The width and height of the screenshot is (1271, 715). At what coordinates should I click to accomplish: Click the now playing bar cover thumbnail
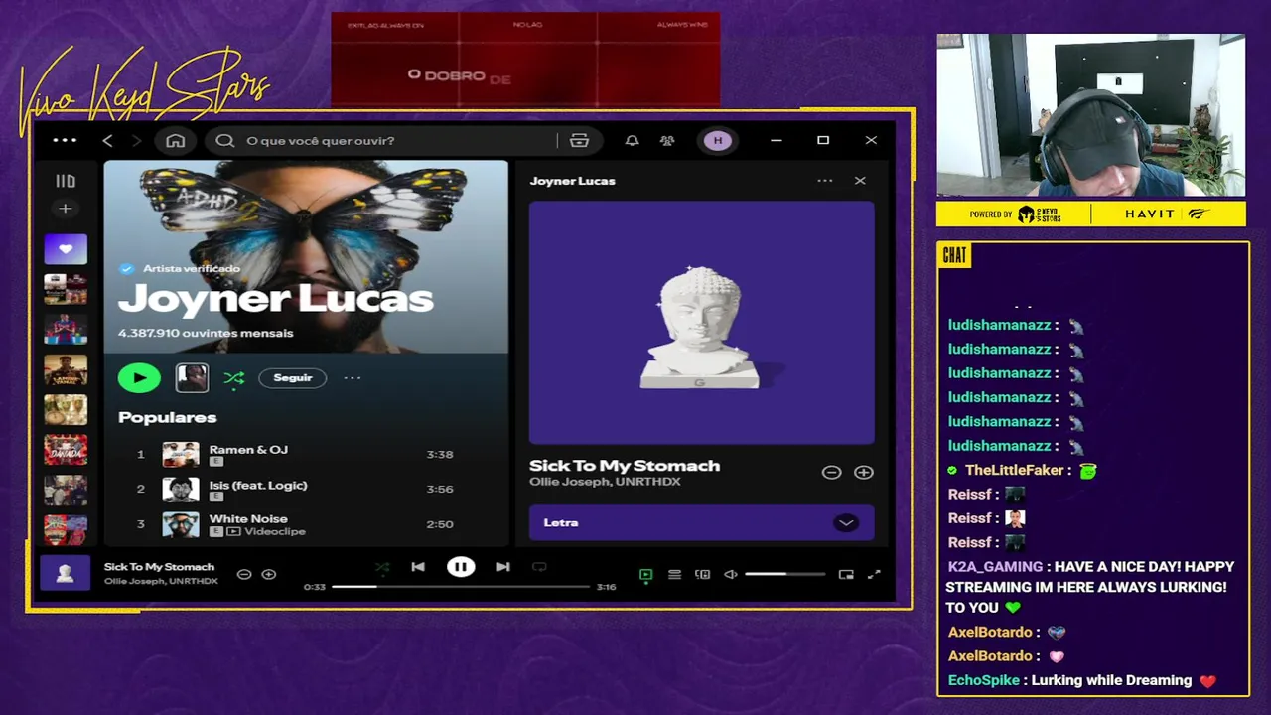[65, 574]
